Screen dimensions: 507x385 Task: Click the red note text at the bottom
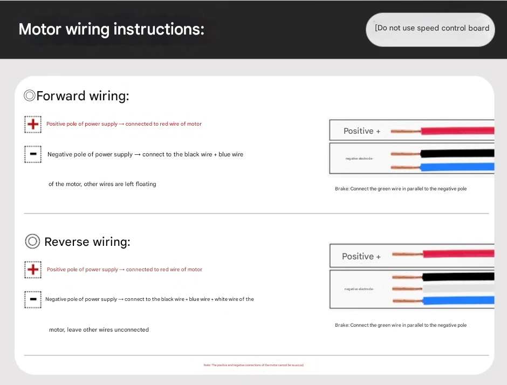[253, 365]
